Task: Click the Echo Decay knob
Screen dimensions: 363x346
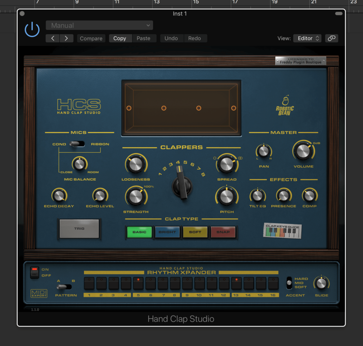Action: (59, 195)
